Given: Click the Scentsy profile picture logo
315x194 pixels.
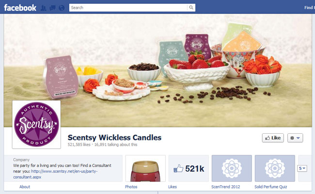Looking at the screenshot, I should 36,125.
